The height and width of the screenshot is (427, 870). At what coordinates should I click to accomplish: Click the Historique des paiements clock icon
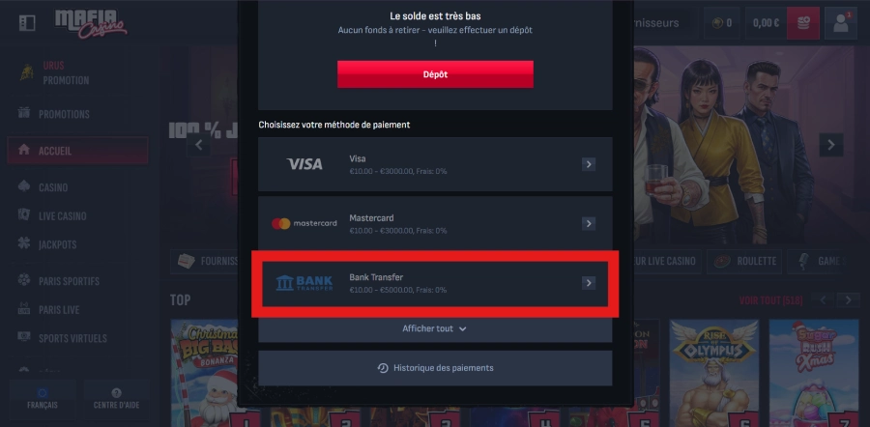click(x=382, y=368)
